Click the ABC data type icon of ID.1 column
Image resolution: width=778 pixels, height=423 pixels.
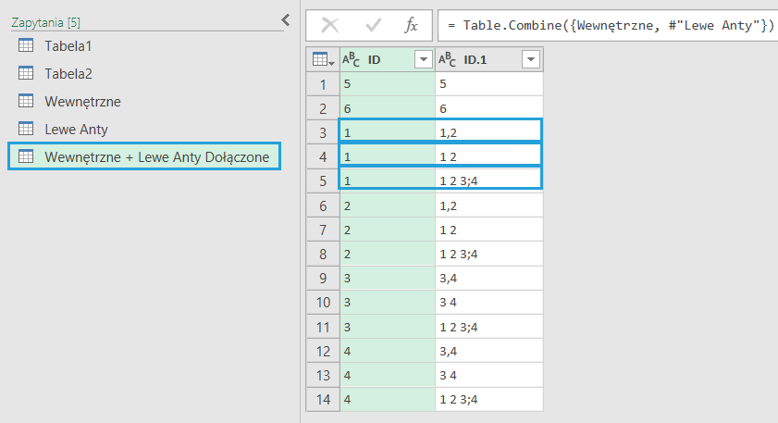point(448,60)
